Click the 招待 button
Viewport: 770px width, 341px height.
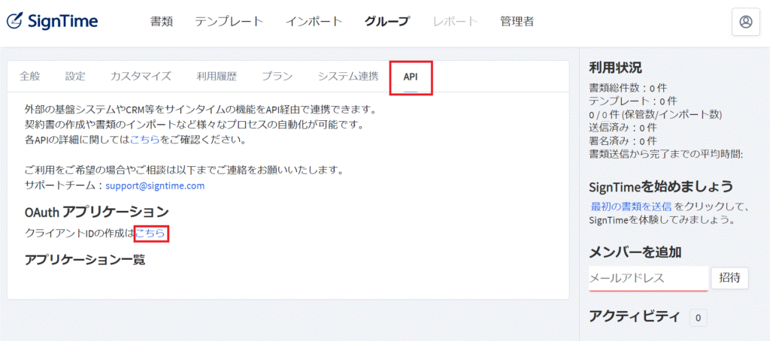pyautogui.click(x=729, y=278)
